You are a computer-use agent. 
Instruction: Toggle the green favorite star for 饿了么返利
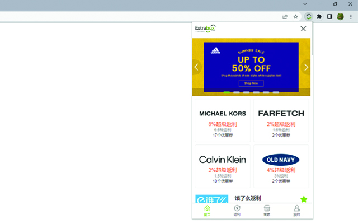coord(304,199)
